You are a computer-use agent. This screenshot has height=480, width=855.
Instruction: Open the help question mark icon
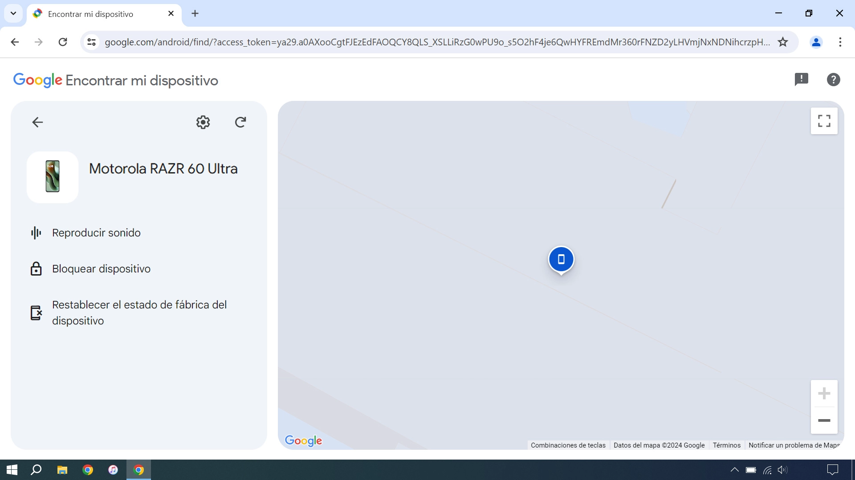[x=834, y=80]
